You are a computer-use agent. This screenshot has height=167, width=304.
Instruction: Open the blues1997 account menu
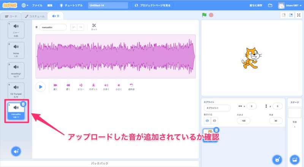click(x=291, y=5)
